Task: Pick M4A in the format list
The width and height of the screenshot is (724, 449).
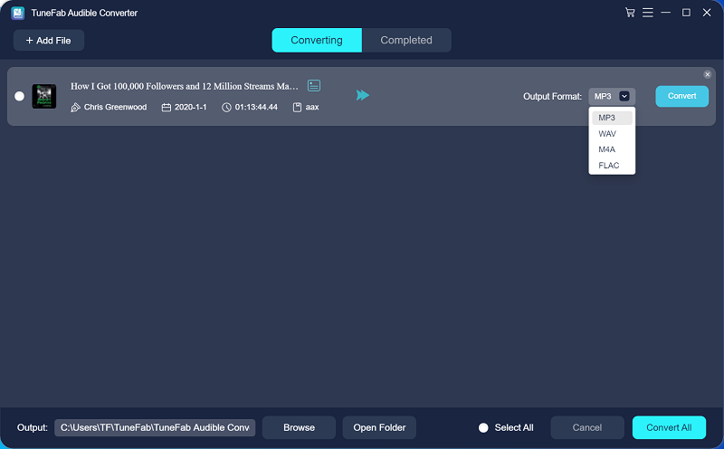Action: [x=606, y=149]
